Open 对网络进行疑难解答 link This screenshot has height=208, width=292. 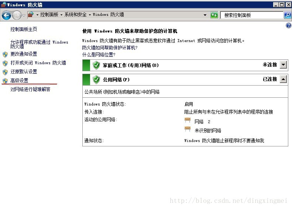coord(30,89)
